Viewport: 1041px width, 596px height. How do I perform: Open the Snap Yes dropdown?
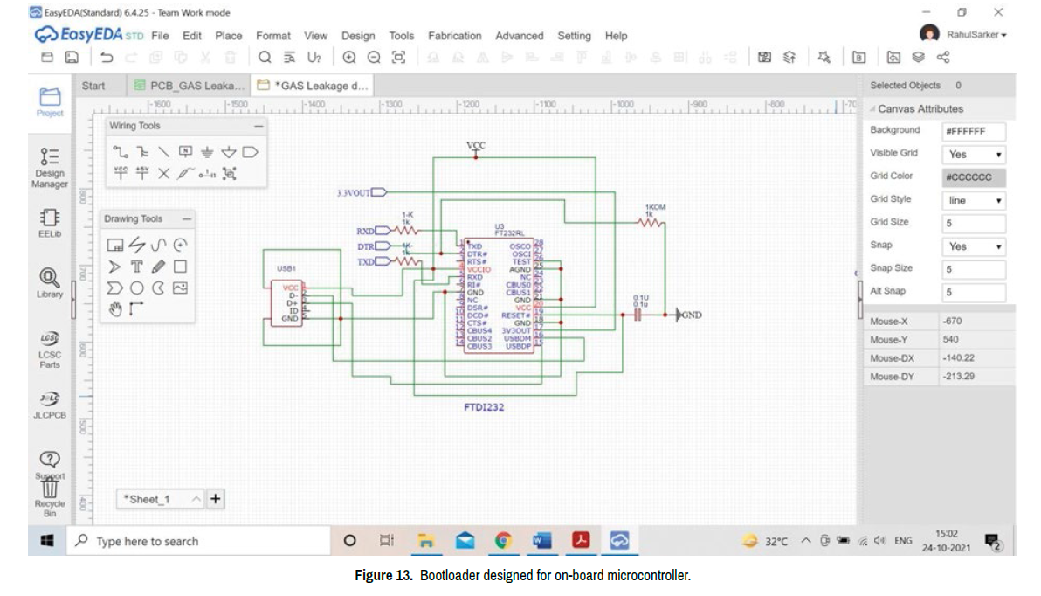(975, 246)
